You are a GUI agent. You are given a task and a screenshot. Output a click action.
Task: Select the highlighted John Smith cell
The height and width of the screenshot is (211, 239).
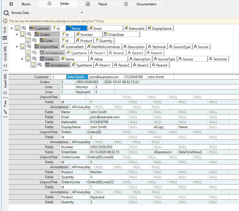pos(77,77)
